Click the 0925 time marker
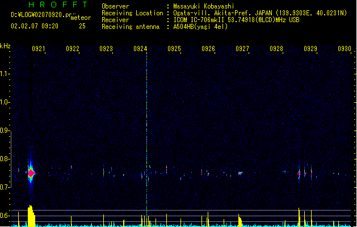 click(174, 48)
